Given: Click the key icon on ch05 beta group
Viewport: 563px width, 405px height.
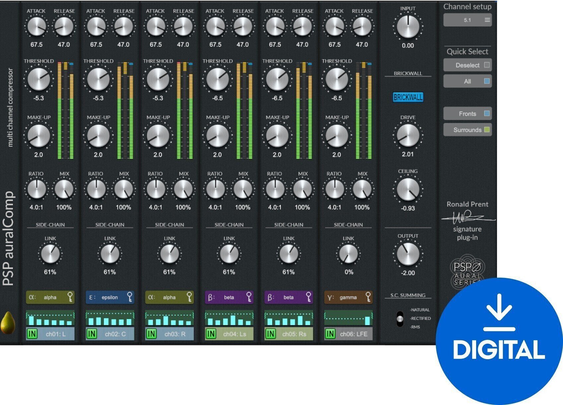Looking at the screenshot, I should pyautogui.click(x=309, y=297).
